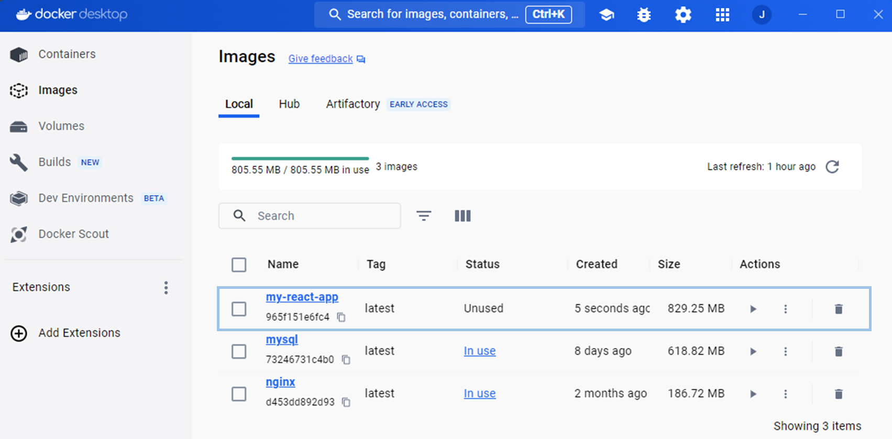Click the 186.72 MB size value
This screenshot has width=892, height=439.
tap(696, 393)
